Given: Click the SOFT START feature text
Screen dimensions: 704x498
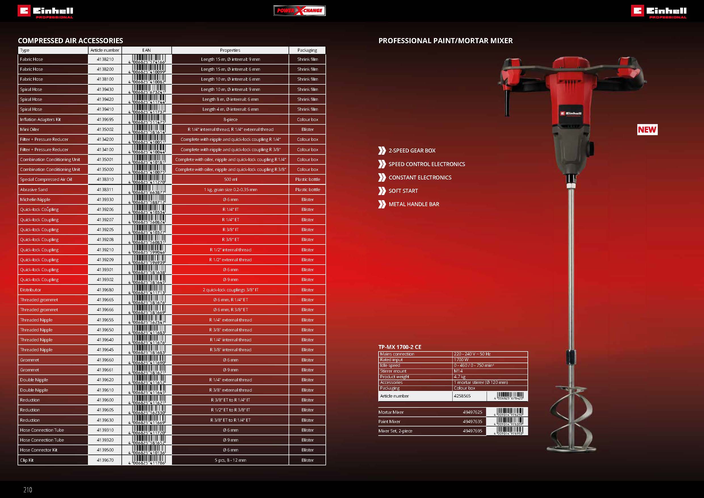Looking at the screenshot, I should [x=403, y=191].
